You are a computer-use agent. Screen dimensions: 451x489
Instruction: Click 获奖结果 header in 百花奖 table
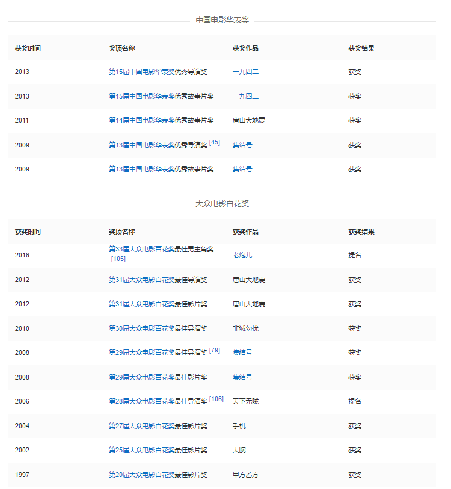pos(361,232)
